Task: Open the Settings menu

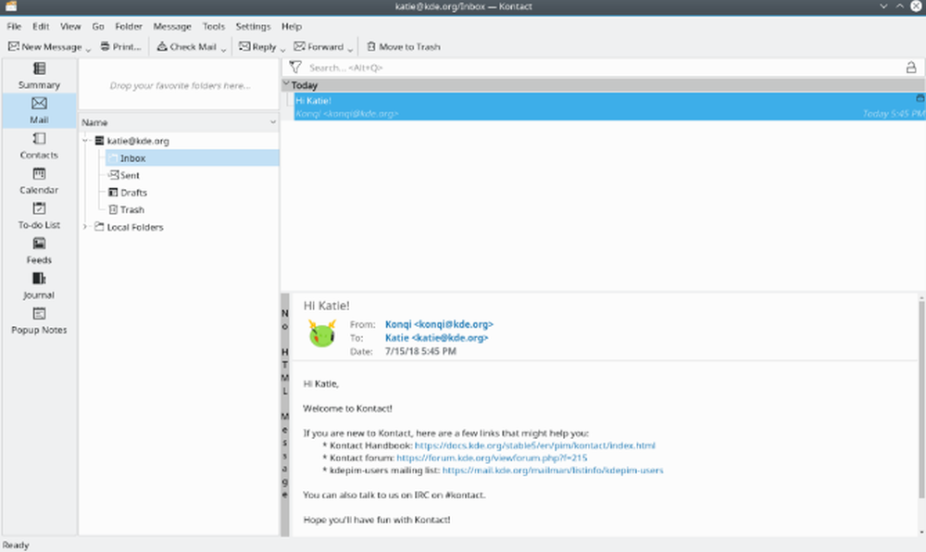Action: [x=253, y=26]
